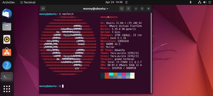Select the cyan color block in palette
This screenshot has height=96, width=213.
(x=111, y=74)
